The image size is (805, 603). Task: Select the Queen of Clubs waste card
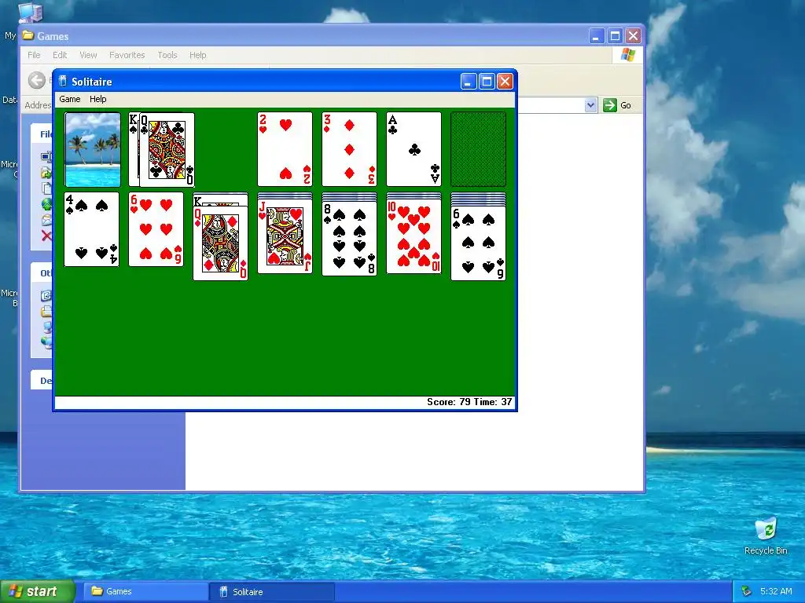[167, 150]
